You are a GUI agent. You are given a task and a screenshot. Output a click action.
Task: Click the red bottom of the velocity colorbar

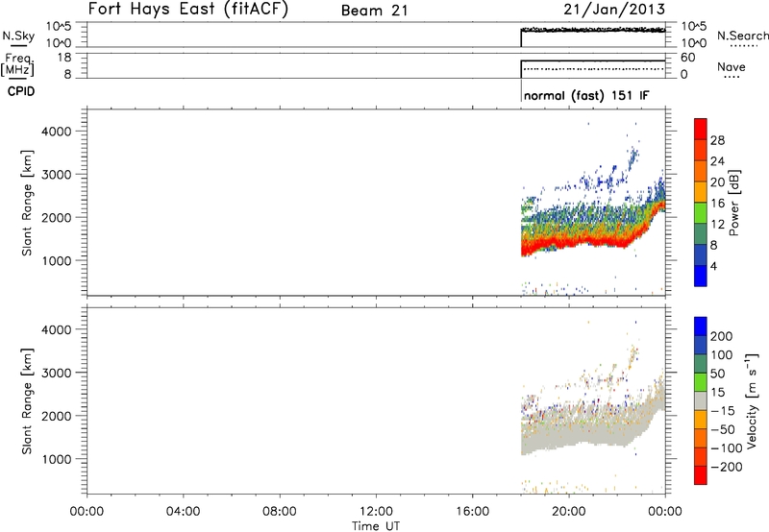click(x=701, y=475)
